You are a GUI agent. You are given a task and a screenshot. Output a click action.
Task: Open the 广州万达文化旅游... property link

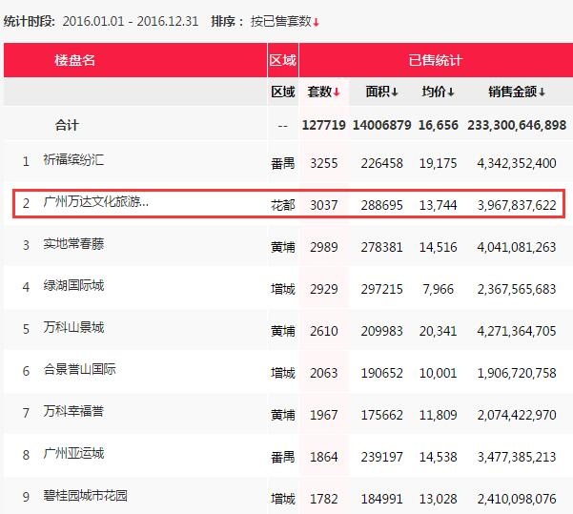[95, 202]
